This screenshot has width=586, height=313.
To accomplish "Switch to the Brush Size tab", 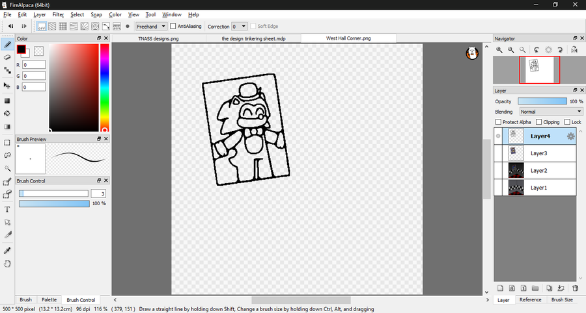I will [x=562, y=299].
